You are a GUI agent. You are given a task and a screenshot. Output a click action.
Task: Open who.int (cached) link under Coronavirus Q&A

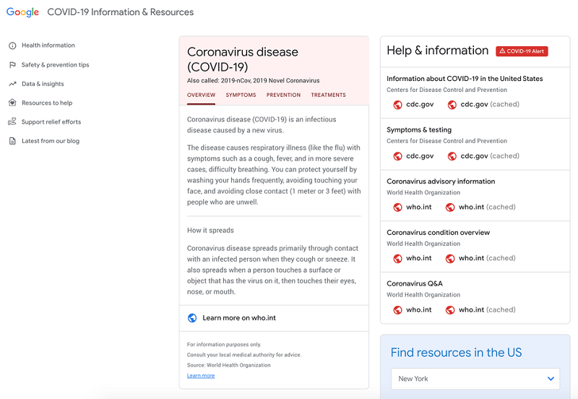click(486, 310)
